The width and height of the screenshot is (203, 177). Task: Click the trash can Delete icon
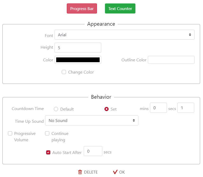[x=80, y=172]
